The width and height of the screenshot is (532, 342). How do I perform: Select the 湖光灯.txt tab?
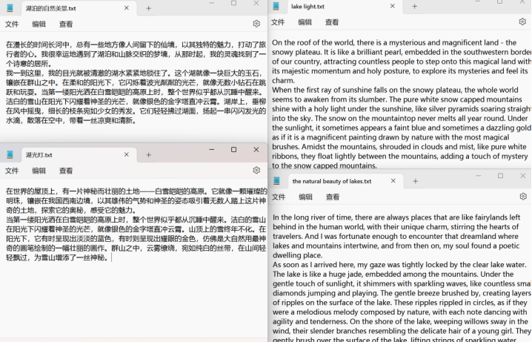point(79,155)
